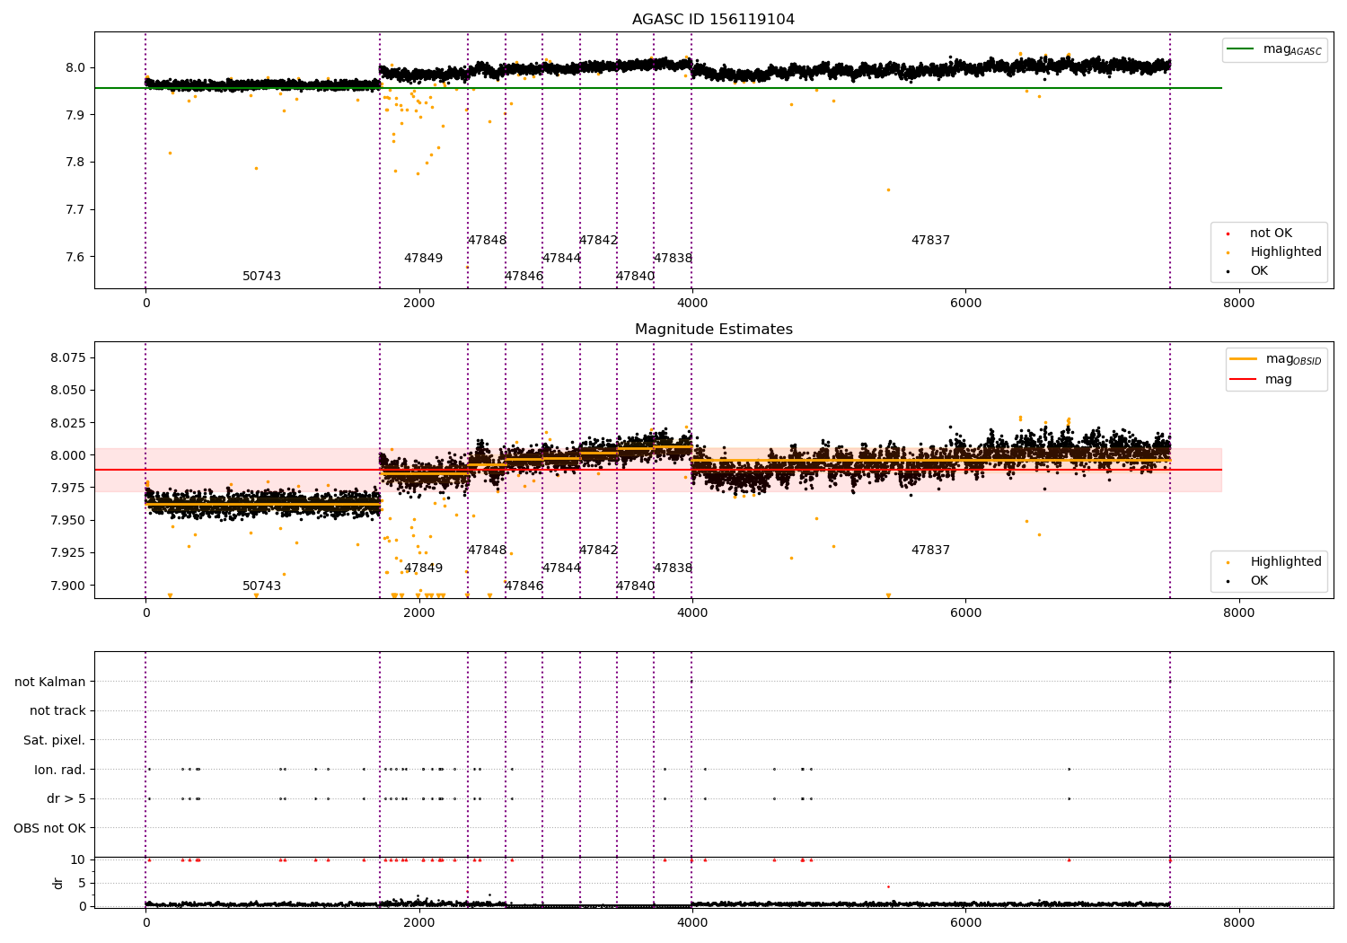
Task: Click the 'not track' axis label
Action: [x=57, y=711]
